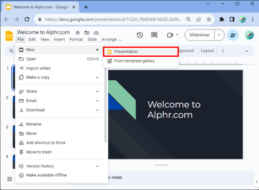
Task: Click the zoom magnifier in address bar
Action: click(188, 19)
